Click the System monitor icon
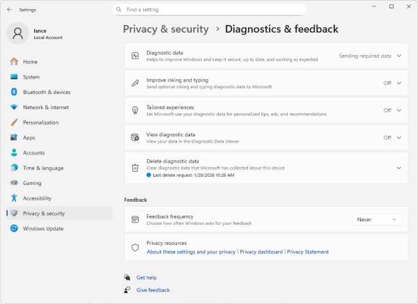The image size is (418, 304). click(14, 77)
